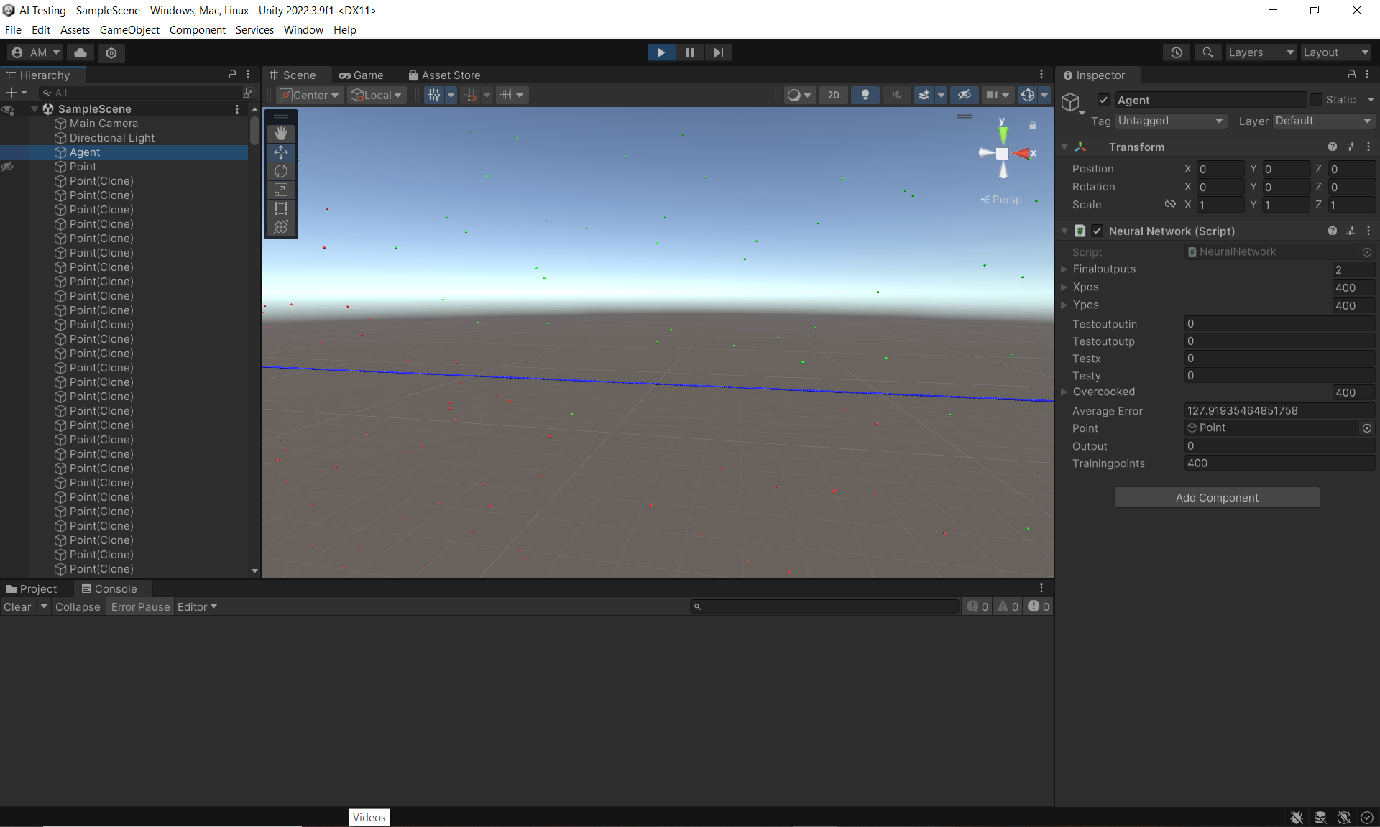Select the Rotate tool in Scene
This screenshot has height=827, width=1380.
coord(281,171)
